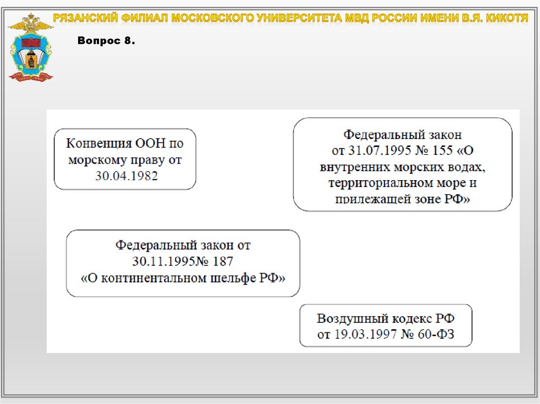Select the 'Воздушный кодекс РФ' box
This screenshot has height=404, width=540.
[385, 325]
